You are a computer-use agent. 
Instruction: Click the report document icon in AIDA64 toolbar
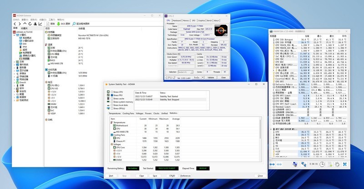48,24
